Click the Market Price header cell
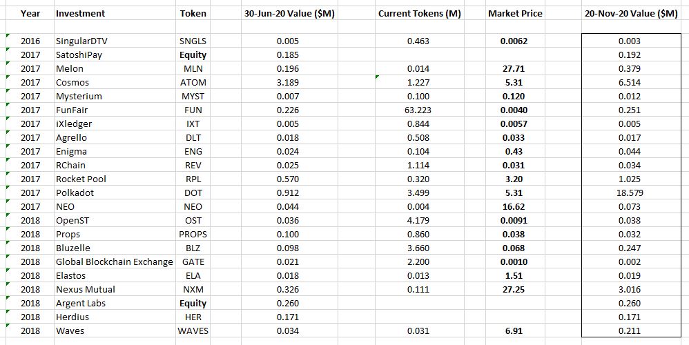This screenshot has width=689, height=345. (515, 14)
